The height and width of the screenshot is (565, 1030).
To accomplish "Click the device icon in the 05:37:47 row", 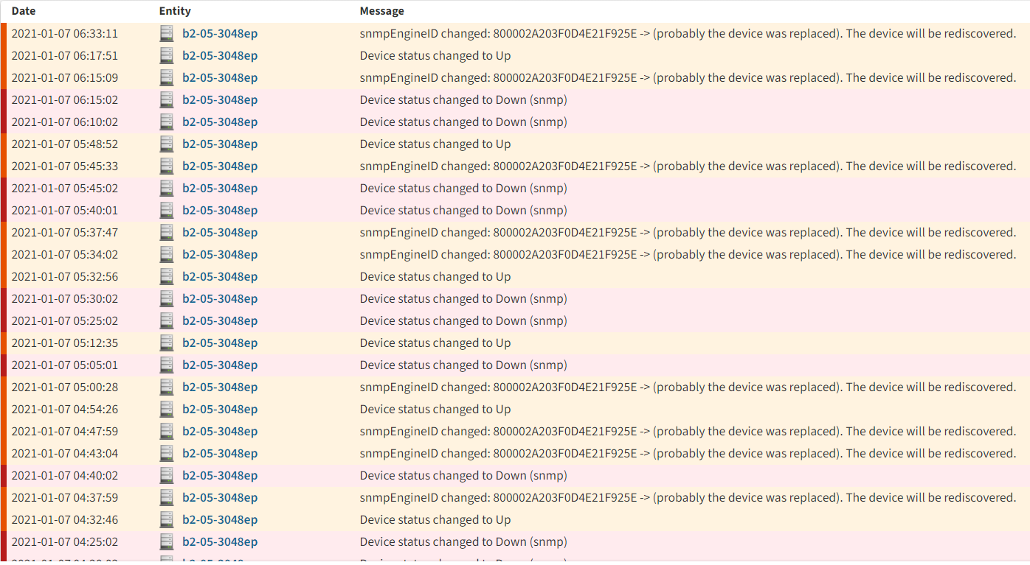I will [167, 233].
